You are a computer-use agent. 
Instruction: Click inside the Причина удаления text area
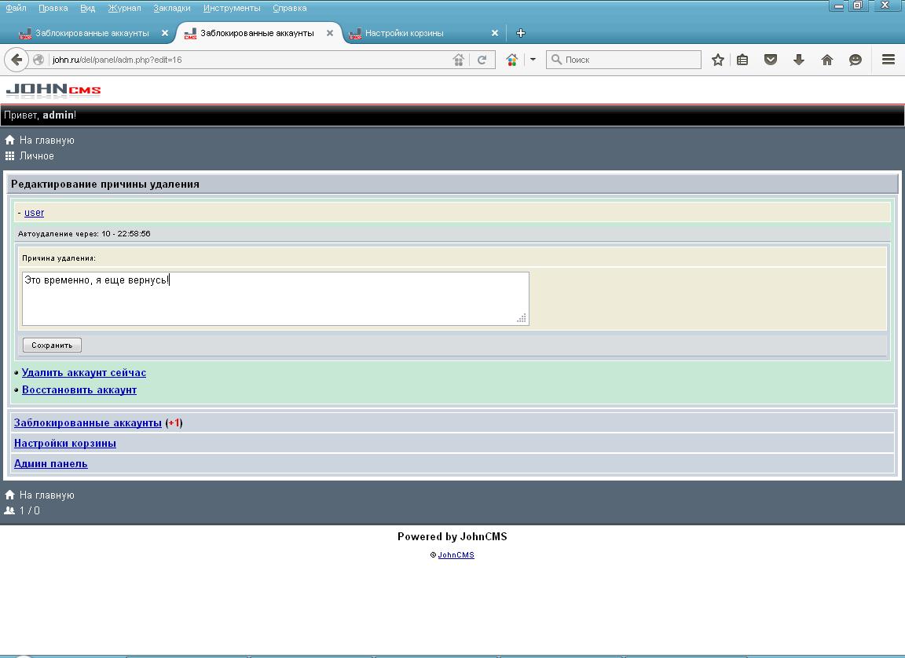[275, 302]
